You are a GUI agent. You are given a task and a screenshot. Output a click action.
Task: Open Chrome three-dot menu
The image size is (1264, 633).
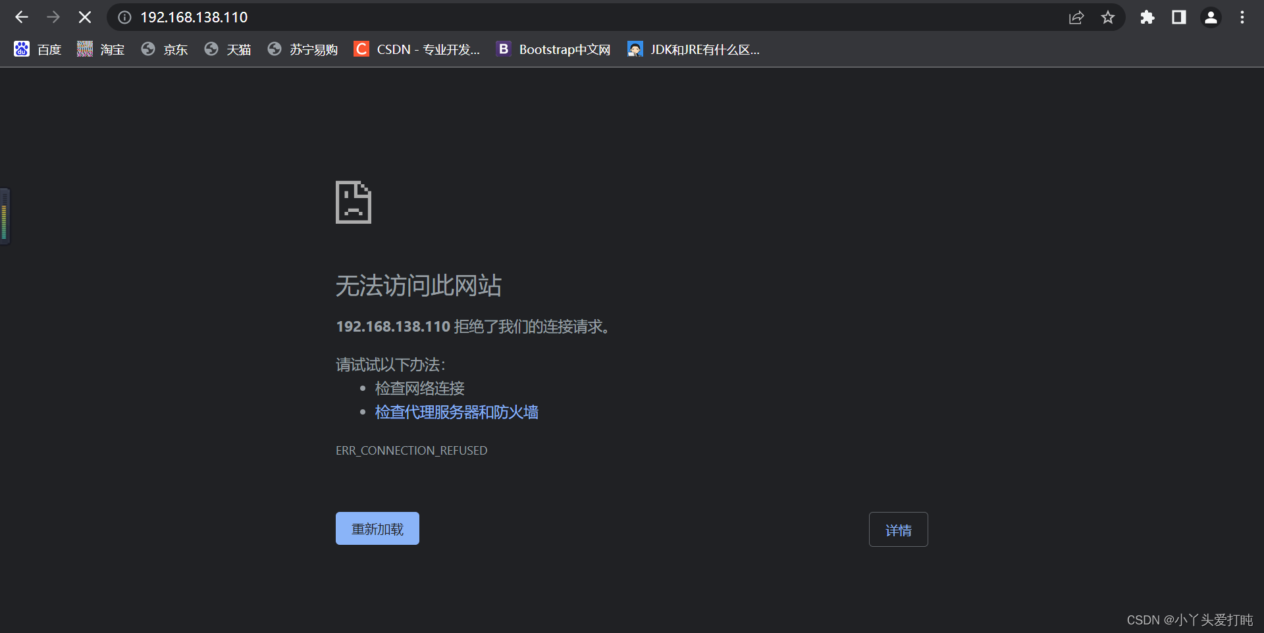click(x=1242, y=18)
